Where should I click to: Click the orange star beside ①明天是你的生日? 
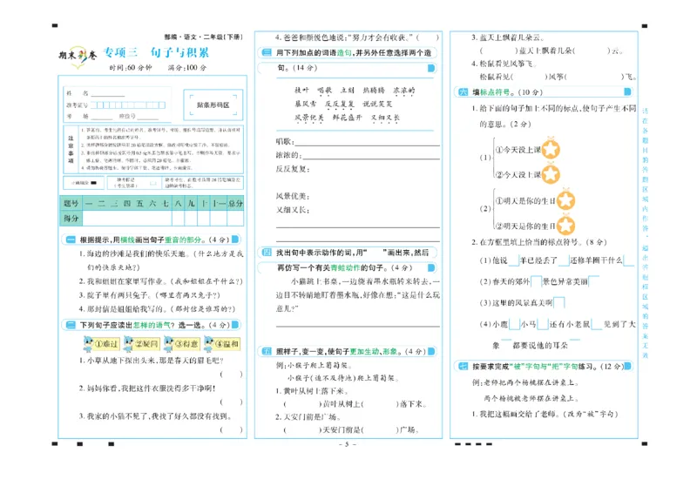click(565, 199)
